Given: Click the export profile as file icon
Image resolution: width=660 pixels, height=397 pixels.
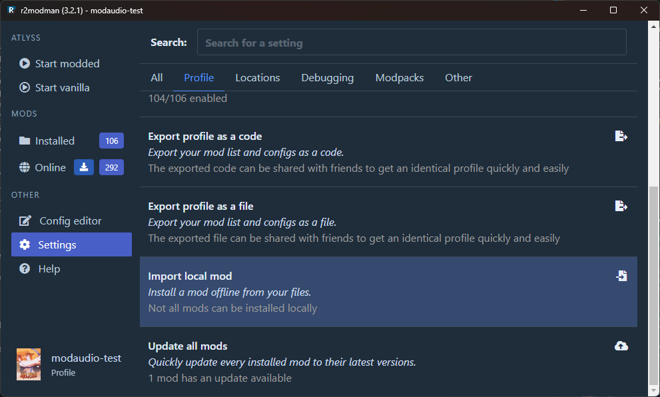Looking at the screenshot, I should click(621, 206).
